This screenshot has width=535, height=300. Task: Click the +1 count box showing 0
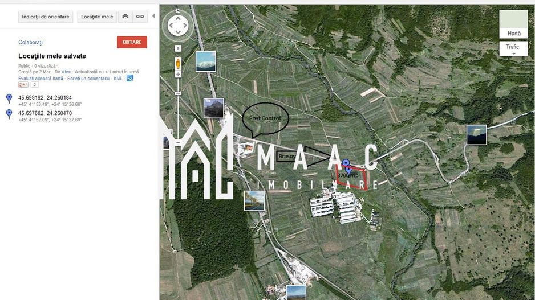coord(34,84)
